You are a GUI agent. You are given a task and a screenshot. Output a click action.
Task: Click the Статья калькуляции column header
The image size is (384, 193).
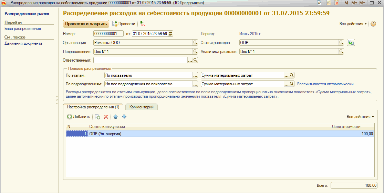(209, 127)
